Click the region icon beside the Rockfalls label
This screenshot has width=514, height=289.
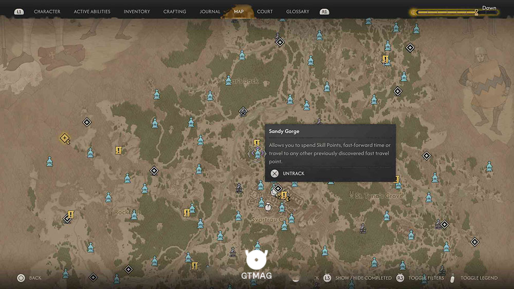[110, 212]
